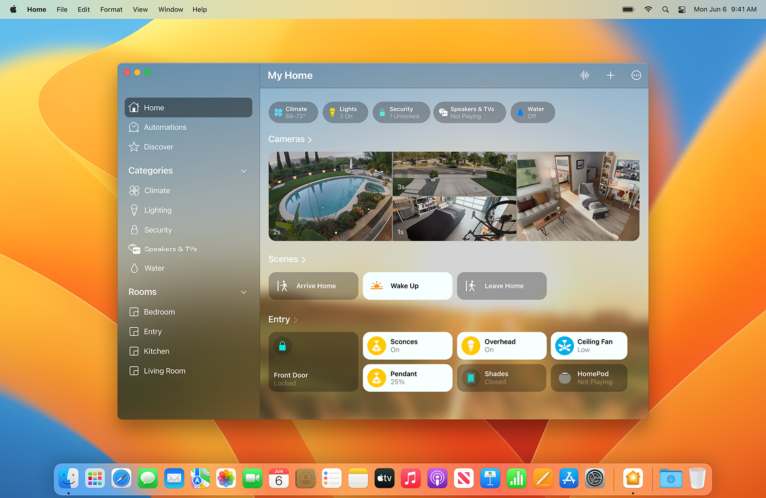View the pool camera feed
The image size is (766, 498).
pyautogui.click(x=330, y=196)
